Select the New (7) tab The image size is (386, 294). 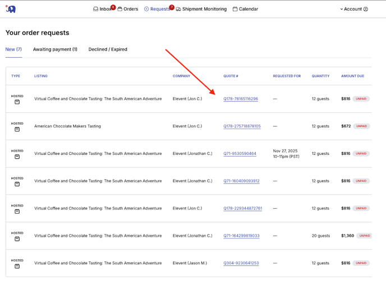(x=13, y=49)
